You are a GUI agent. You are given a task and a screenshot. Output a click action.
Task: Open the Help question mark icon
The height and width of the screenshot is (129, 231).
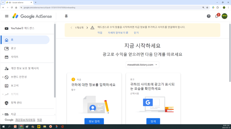pyautogui.click(x=209, y=16)
